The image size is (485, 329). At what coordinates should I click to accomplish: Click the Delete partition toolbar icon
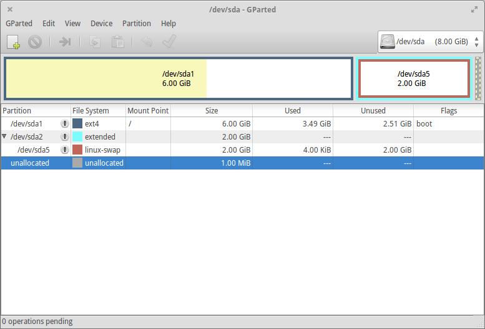(x=34, y=42)
